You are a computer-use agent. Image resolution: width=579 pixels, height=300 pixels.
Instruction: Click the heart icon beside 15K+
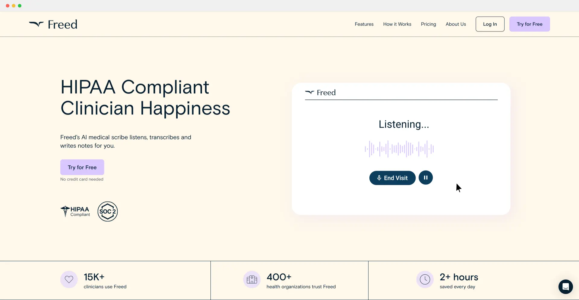tap(69, 280)
